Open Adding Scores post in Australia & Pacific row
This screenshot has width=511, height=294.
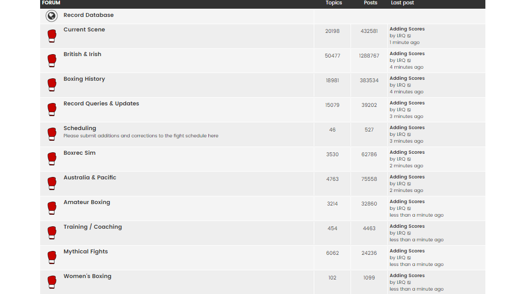pyautogui.click(x=407, y=177)
